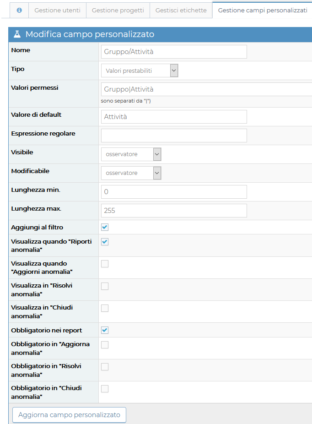This screenshot has width=312, height=424.
Task: Open the Tipo dropdown
Action: (x=139, y=71)
